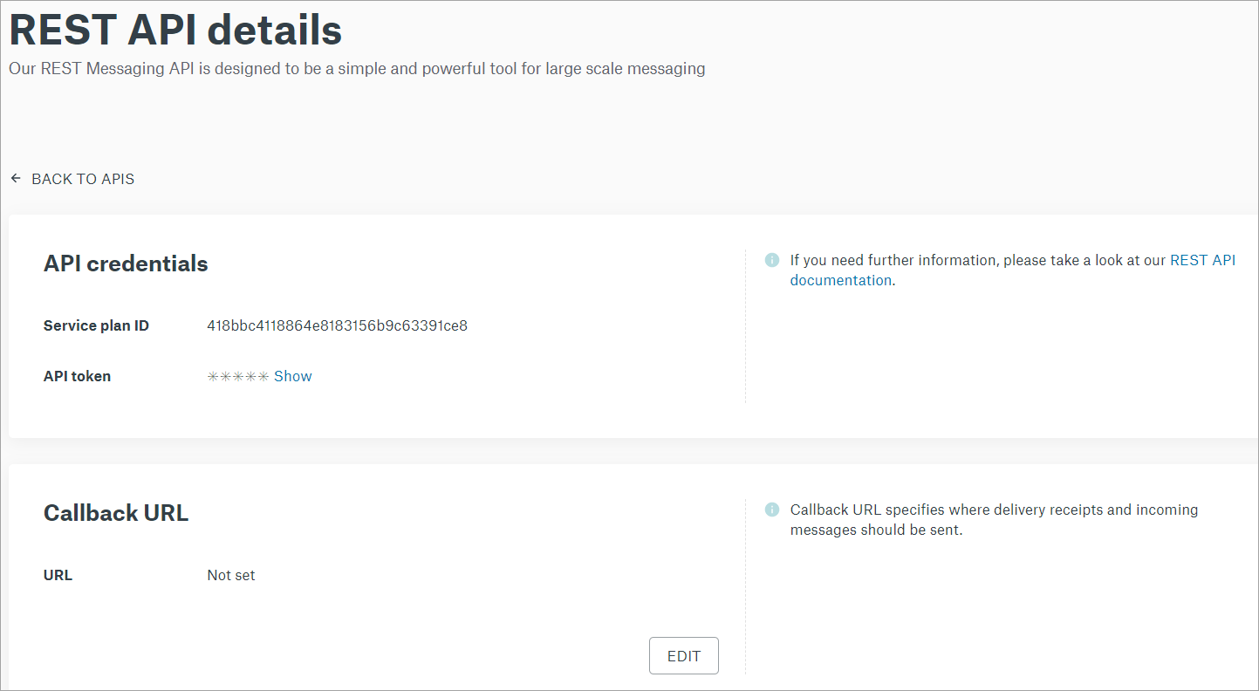Click the URL label in Callback section

(x=58, y=576)
